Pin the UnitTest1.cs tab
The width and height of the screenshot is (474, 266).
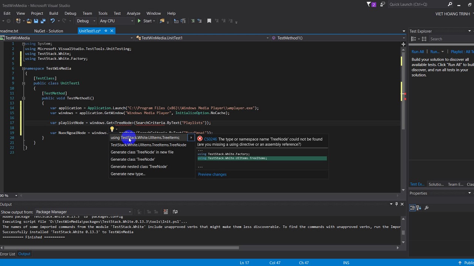coord(106,31)
